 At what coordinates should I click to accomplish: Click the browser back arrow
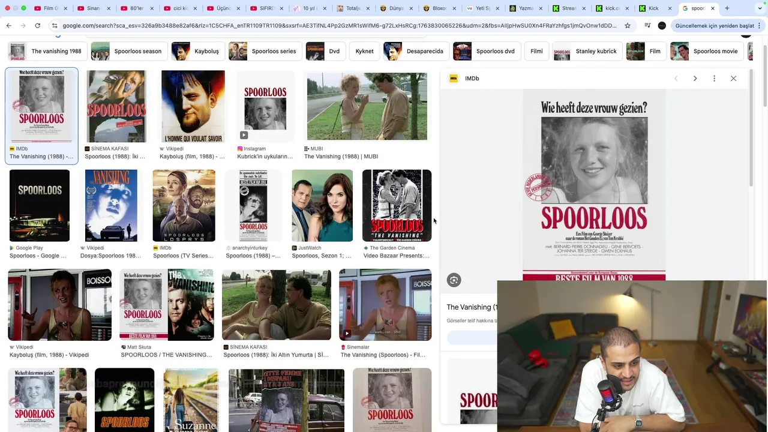point(8,26)
